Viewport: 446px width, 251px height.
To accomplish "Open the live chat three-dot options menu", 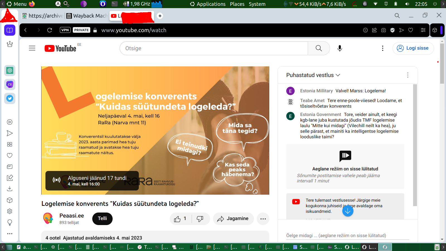I will tap(408, 75).
